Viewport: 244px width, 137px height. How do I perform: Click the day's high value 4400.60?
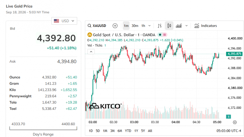(68, 124)
